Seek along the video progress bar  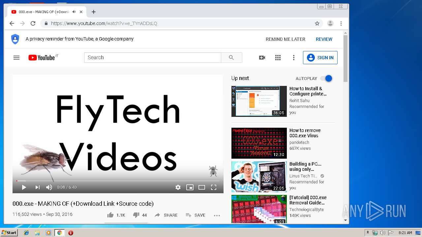coord(118,181)
